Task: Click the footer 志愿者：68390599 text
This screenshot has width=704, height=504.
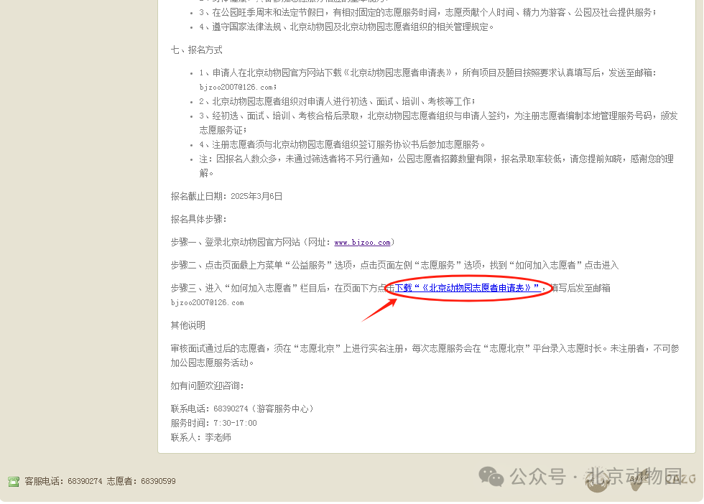Action: (x=142, y=482)
